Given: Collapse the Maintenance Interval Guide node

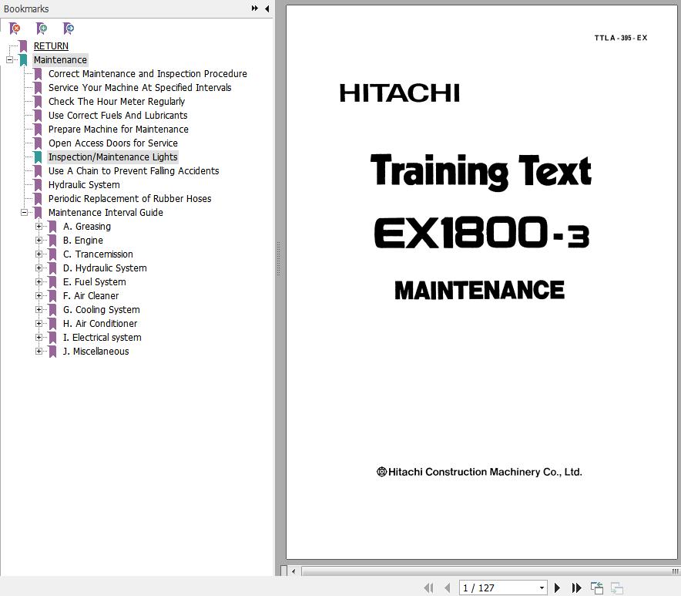Looking at the screenshot, I should tap(24, 213).
